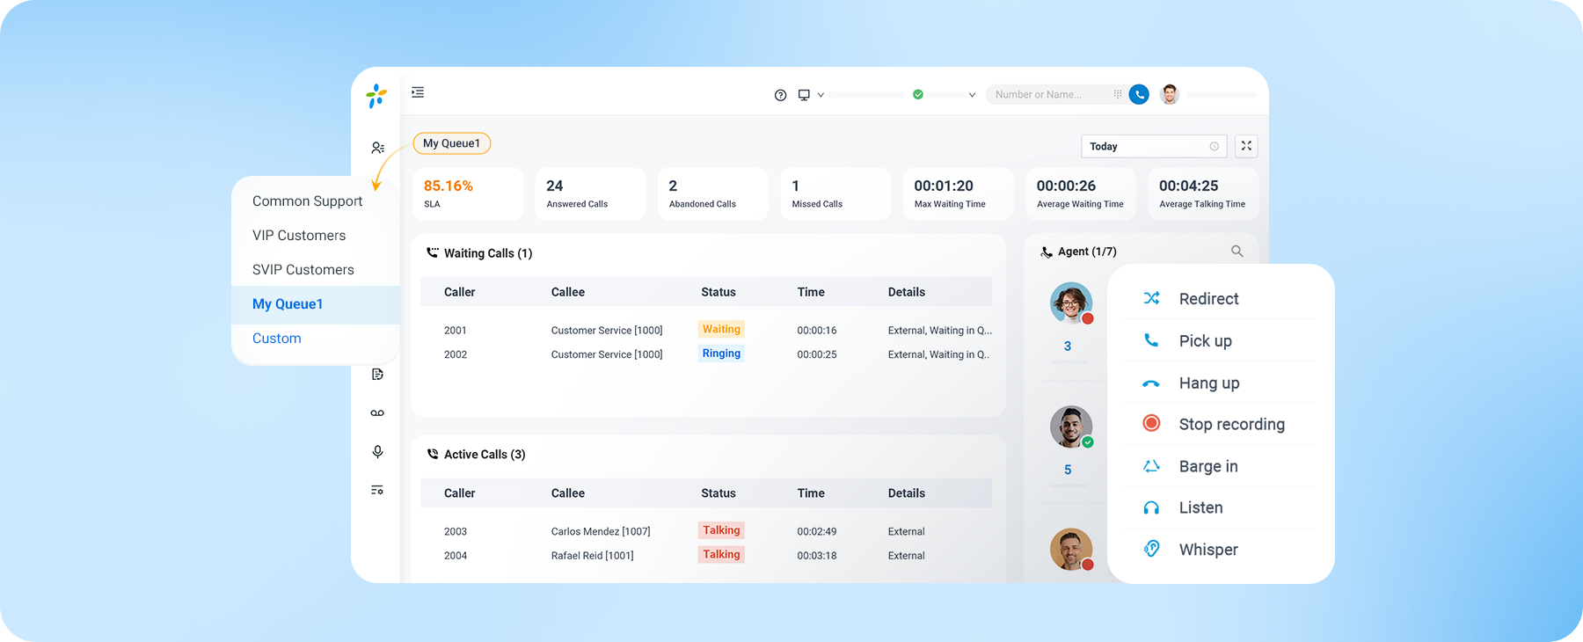
Task: Open the help question mark icon
Action: coord(780,95)
